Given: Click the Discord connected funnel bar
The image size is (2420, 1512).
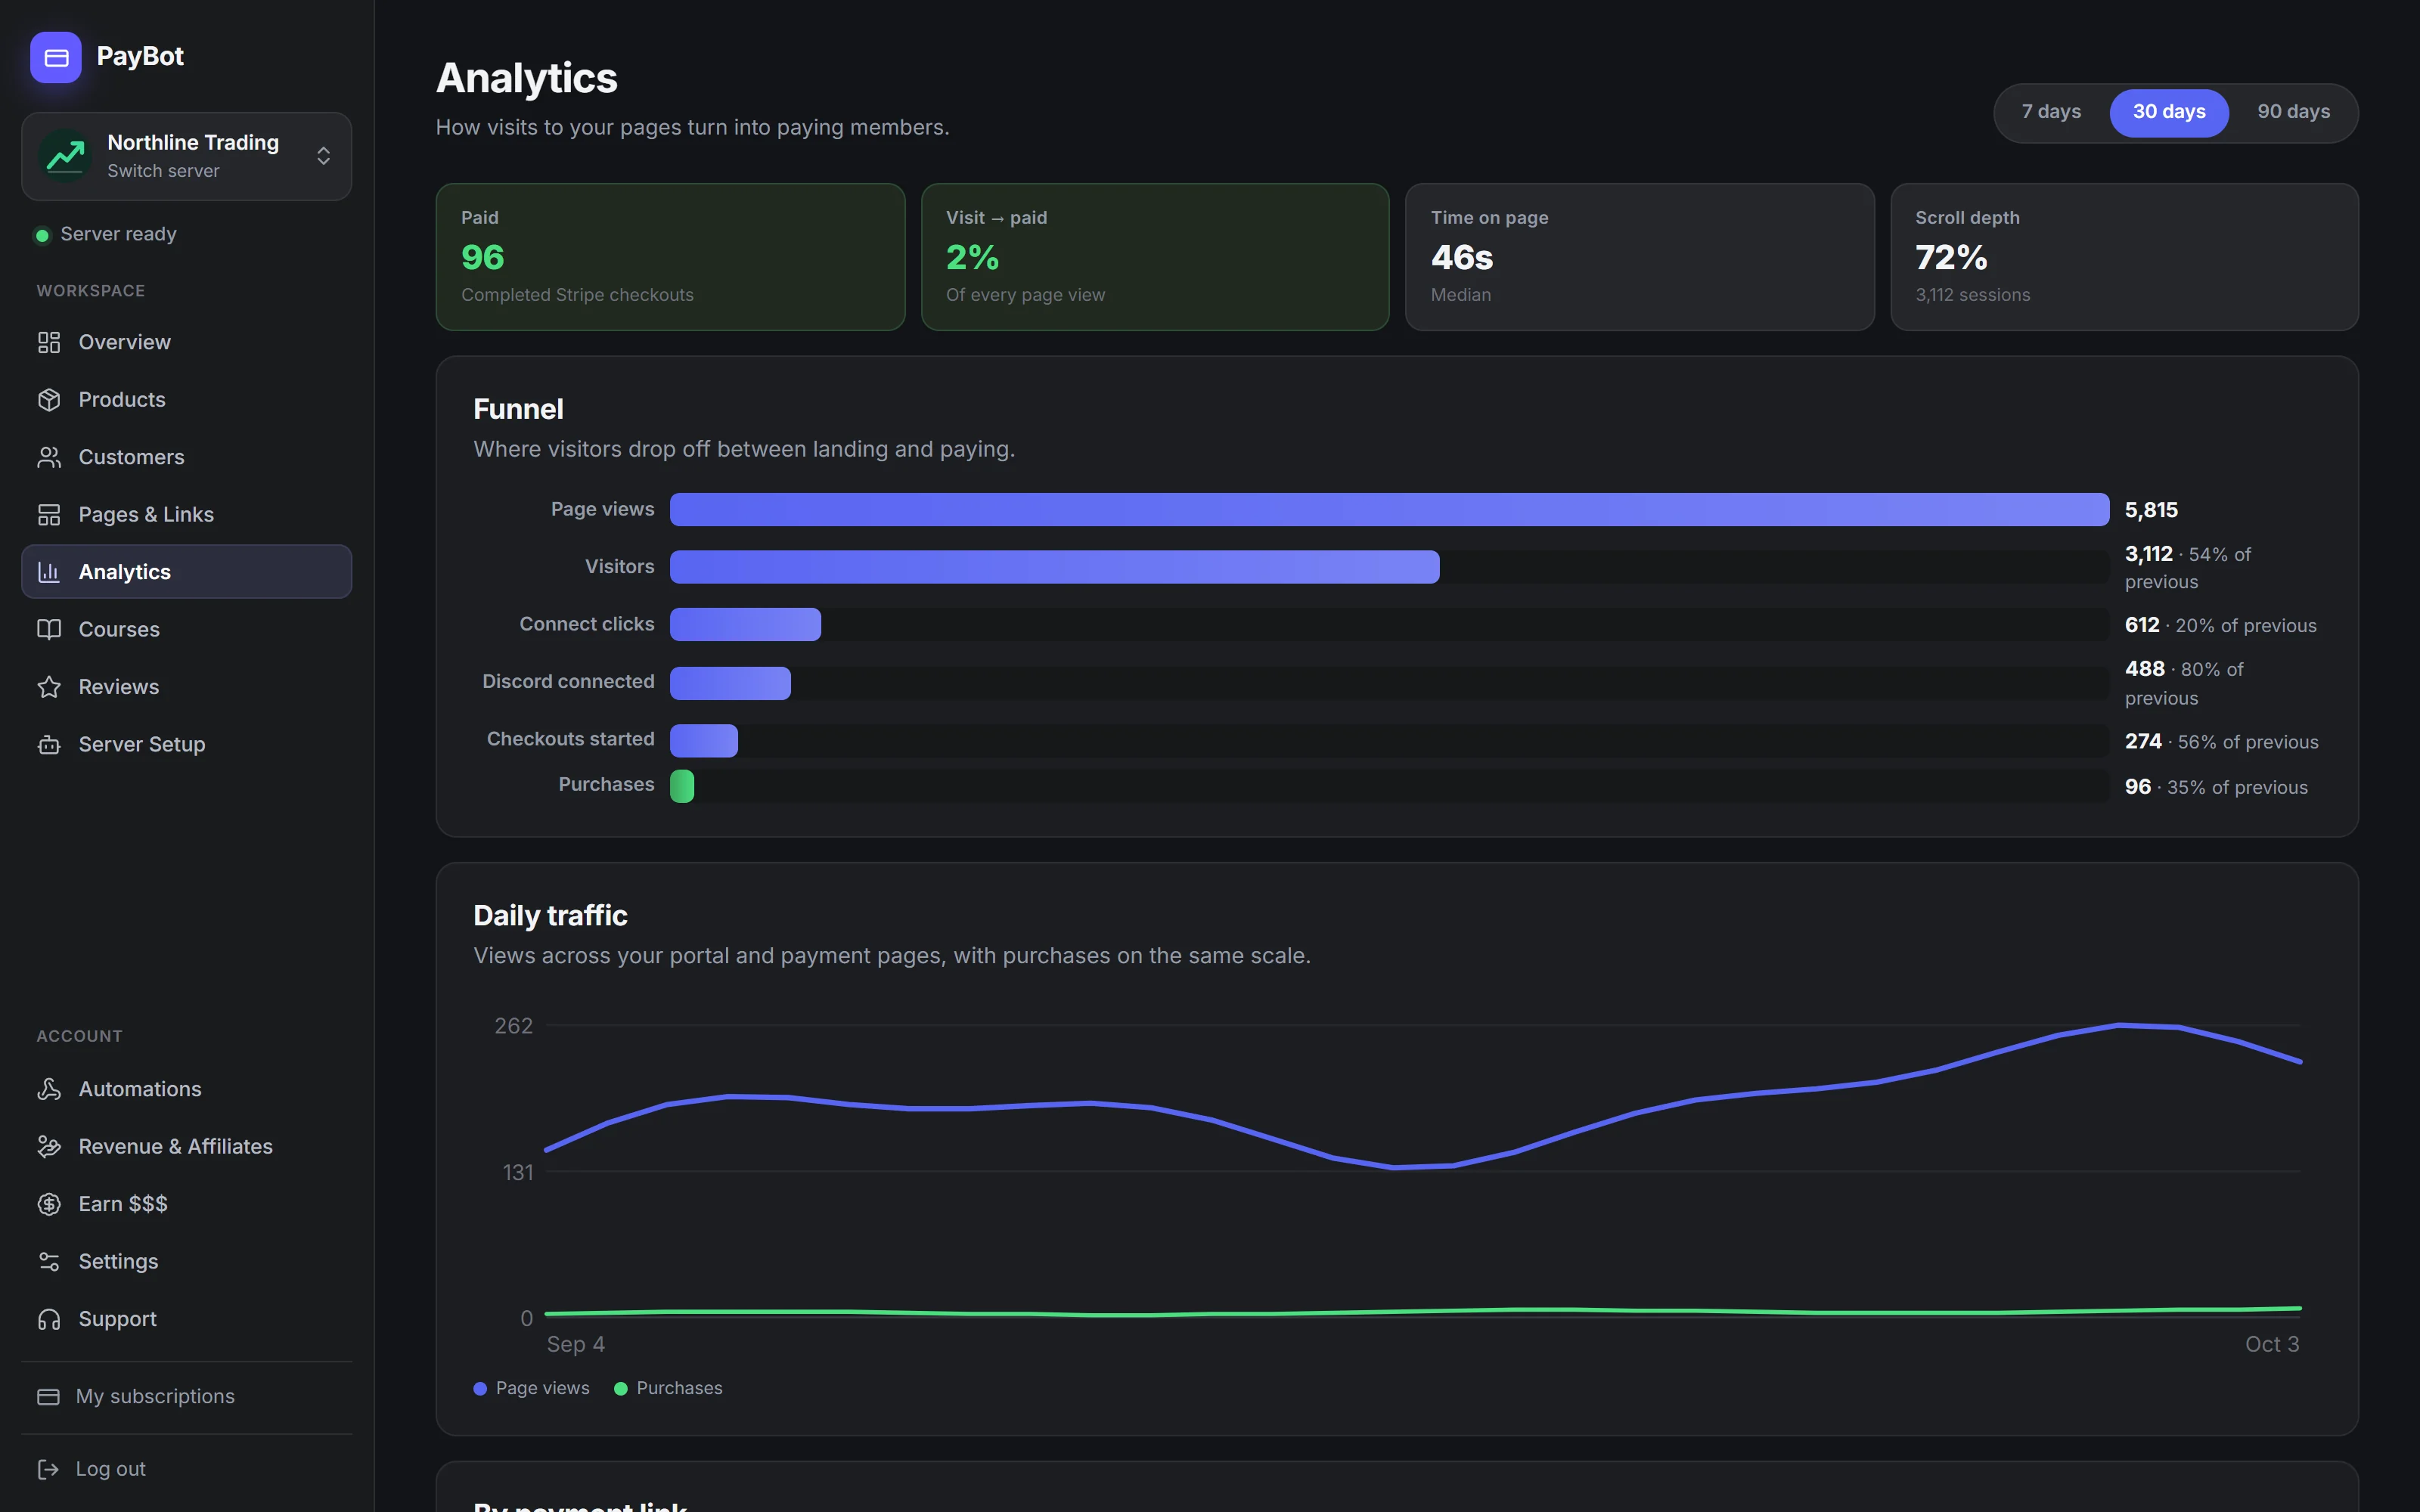Looking at the screenshot, I should [x=730, y=683].
